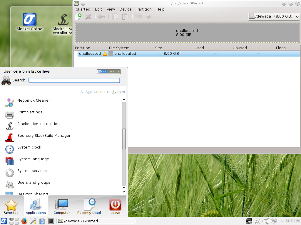
Task: Click the Copy partition toolbar icon
Action: (x=115, y=17)
